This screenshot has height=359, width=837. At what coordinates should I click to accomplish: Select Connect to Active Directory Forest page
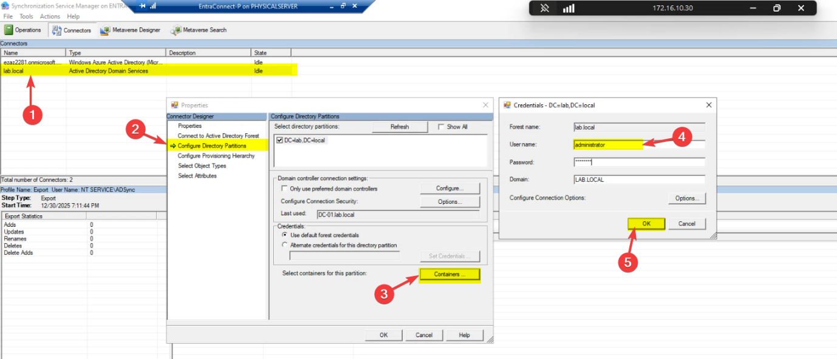pyautogui.click(x=218, y=136)
